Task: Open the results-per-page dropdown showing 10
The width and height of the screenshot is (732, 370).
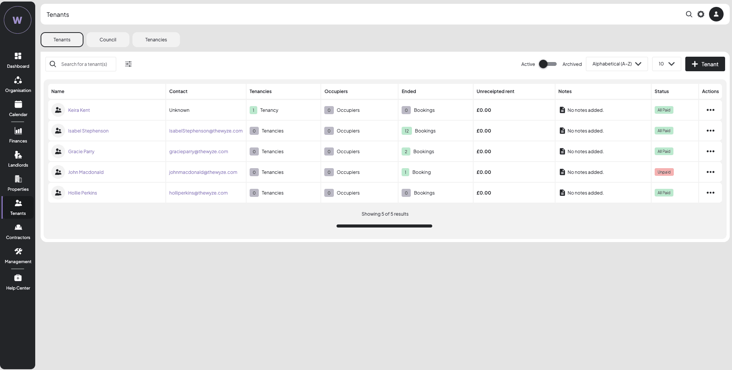Action: click(666, 64)
